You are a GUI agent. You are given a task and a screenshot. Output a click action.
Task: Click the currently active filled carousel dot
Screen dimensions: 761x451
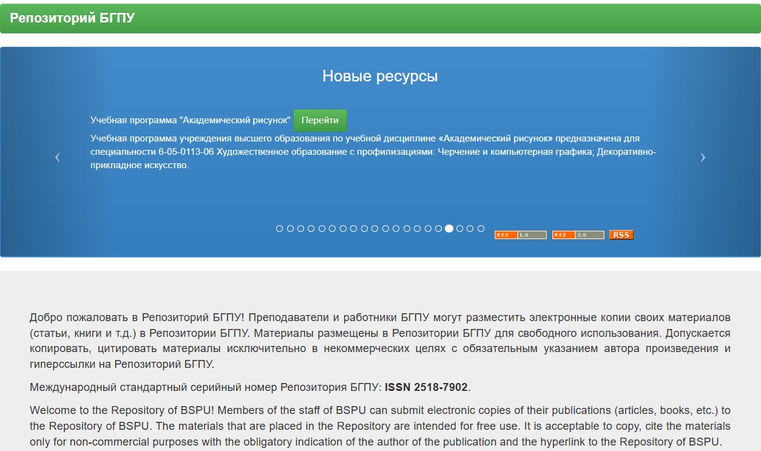(449, 229)
